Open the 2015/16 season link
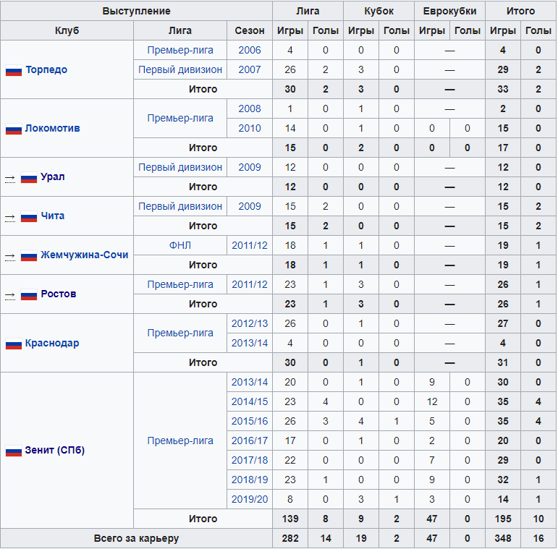The image size is (558, 549). (x=250, y=422)
